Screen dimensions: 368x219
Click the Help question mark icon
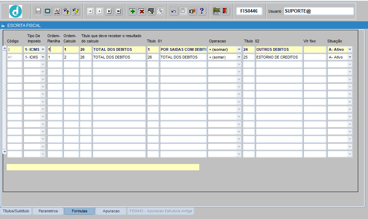coord(202,11)
